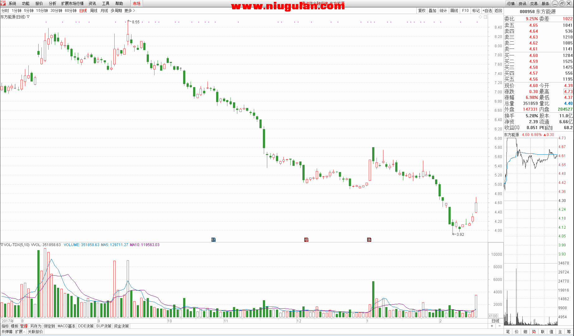Open the 报价 menu
574x336 pixels.
click(39, 3)
